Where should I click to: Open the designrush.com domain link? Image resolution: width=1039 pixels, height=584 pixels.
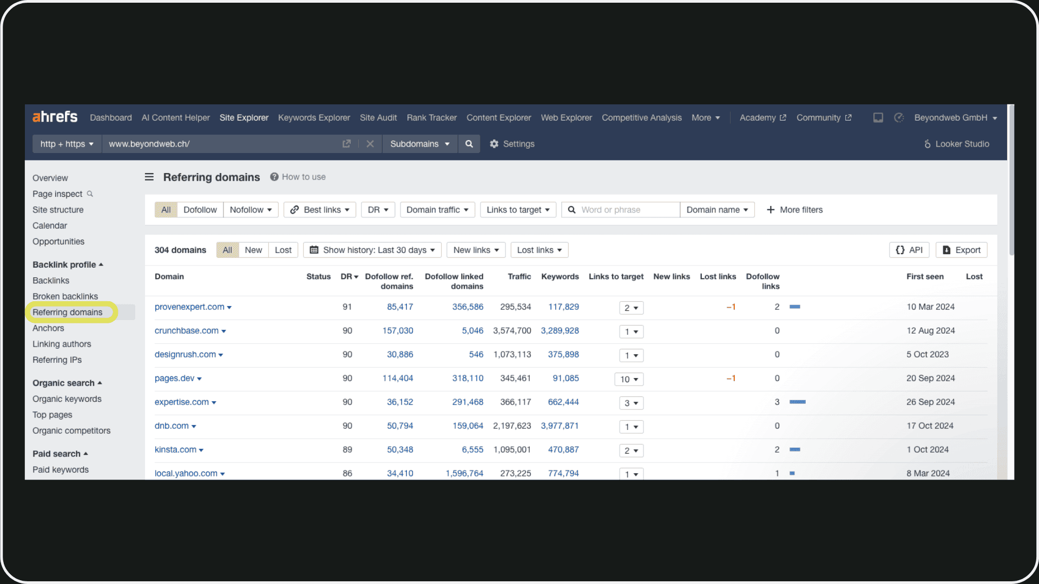tap(185, 354)
